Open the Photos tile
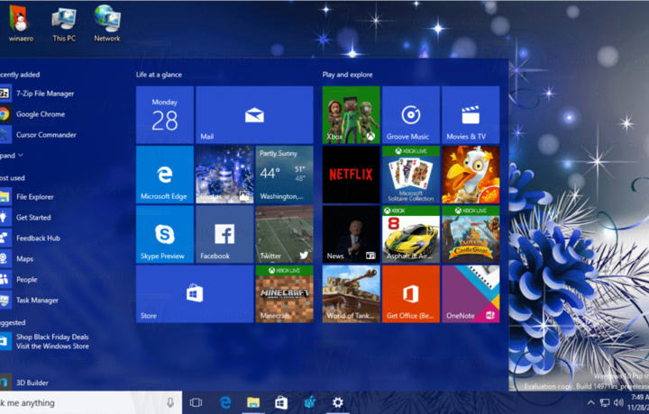Image resolution: width=649 pixels, height=414 pixels. click(224, 175)
